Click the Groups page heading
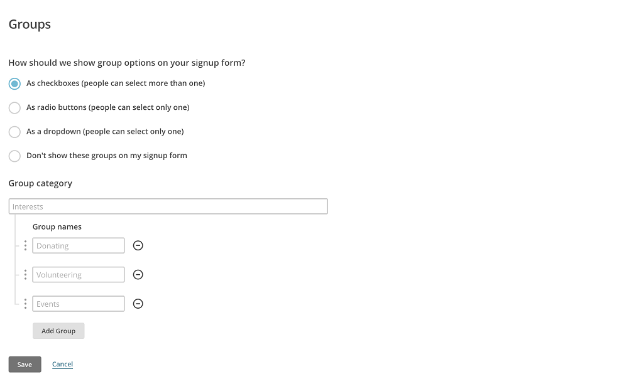This screenshot has height=384, width=641. pyautogui.click(x=29, y=24)
